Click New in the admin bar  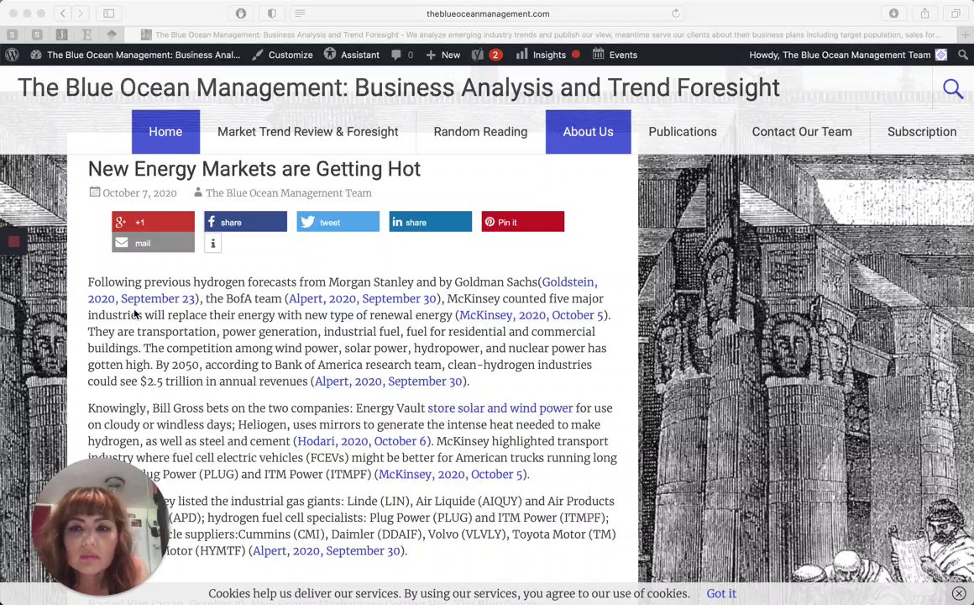click(443, 55)
